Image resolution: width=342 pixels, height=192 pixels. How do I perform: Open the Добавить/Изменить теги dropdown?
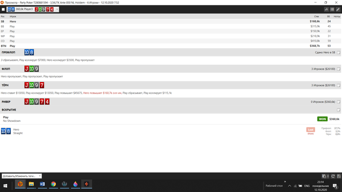click(22, 176)
